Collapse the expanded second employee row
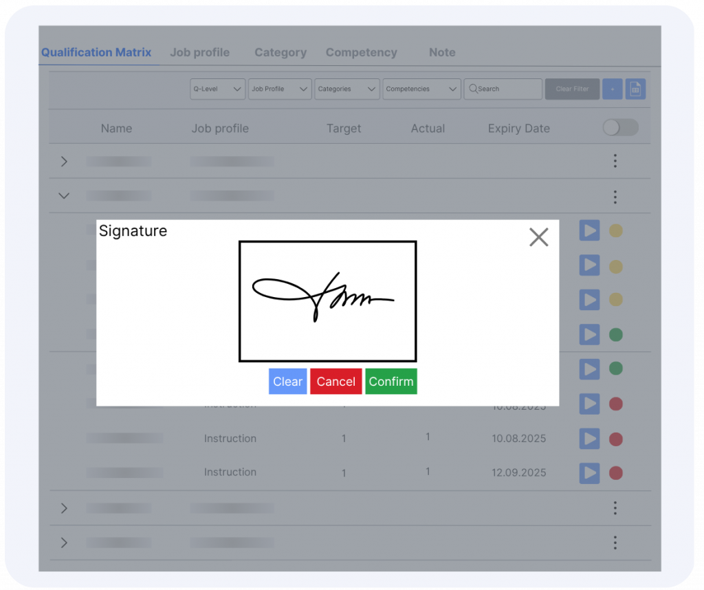The height and width of the screenshot is (590, 704). click(64, 196)
